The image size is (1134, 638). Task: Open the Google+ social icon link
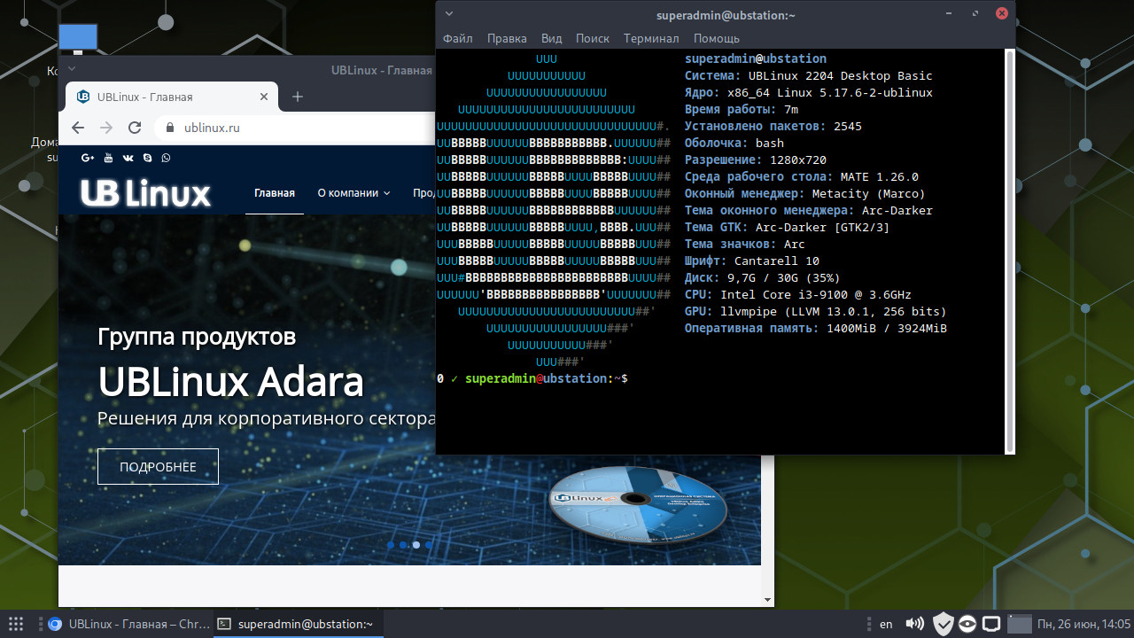88,158
